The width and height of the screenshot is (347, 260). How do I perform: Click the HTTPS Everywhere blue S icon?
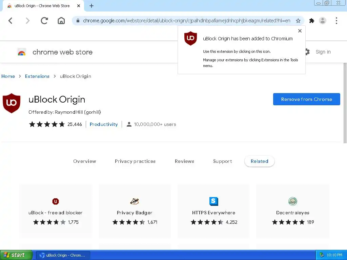click(214, 201)
